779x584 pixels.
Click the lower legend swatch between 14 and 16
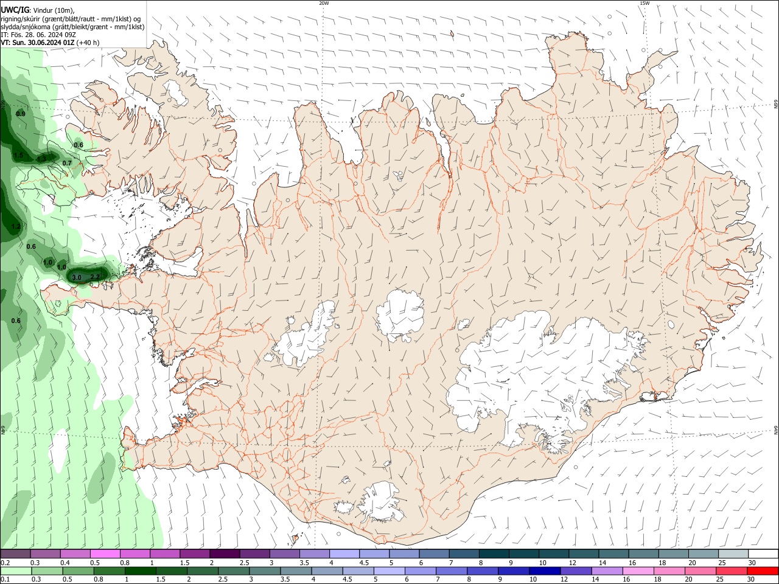click(607, 571)
